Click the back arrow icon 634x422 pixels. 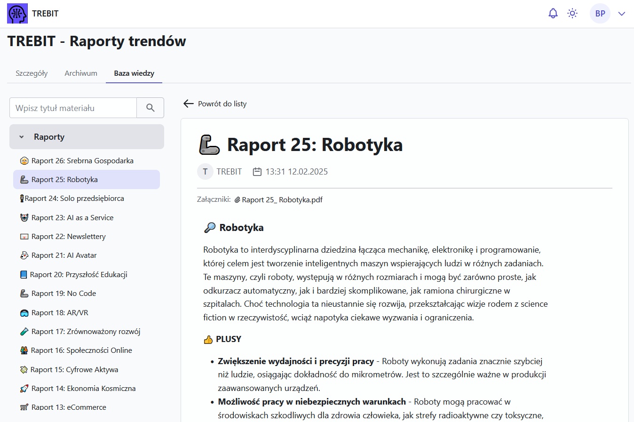[x=189, y=104]
